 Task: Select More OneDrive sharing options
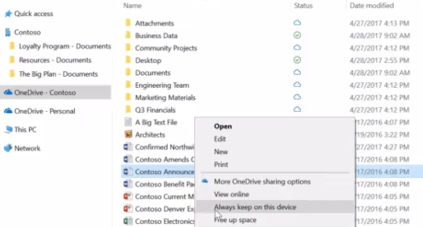tap(262, 182)
